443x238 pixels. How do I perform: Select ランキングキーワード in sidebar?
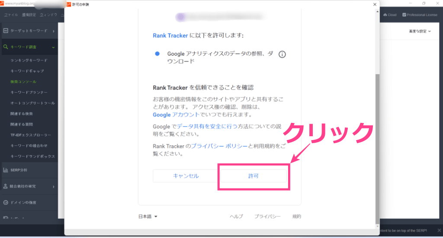point(29,60)
